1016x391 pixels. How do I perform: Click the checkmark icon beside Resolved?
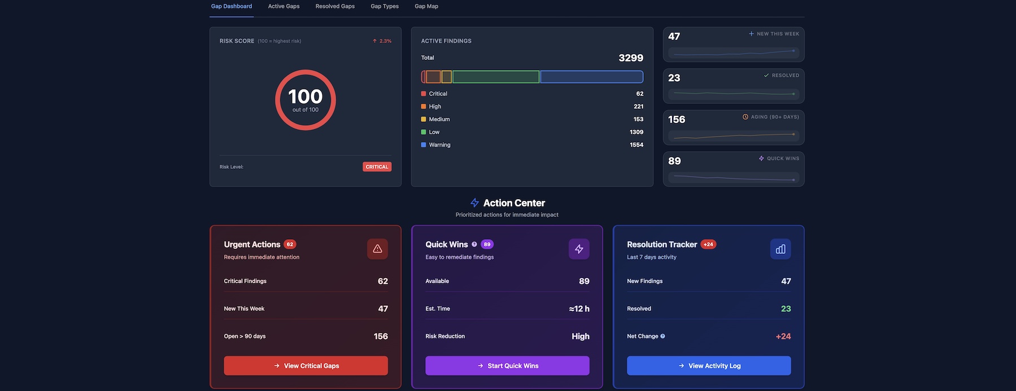click(x=766, y=76)
